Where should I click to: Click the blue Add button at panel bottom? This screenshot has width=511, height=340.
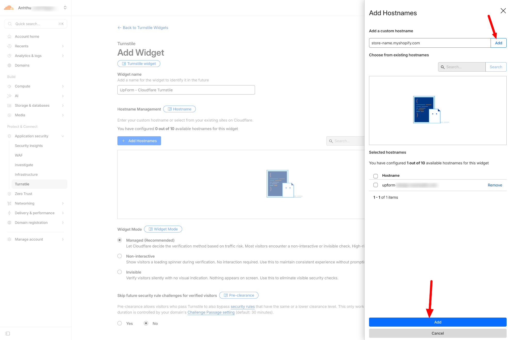(x=438, y=322)
